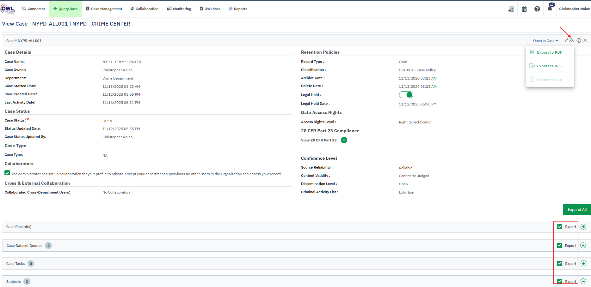The height and width of the screenshot is (287, 591).
Task: Toggle the Legal Hold switch
Action: click(x=406, y=95)
